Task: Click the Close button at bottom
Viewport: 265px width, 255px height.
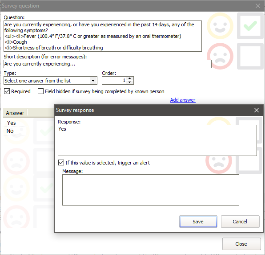Action: coord(241,244)
